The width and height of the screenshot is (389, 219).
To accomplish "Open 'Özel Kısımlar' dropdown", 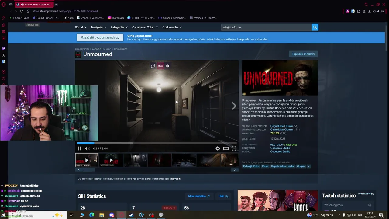I will point(172,27).
